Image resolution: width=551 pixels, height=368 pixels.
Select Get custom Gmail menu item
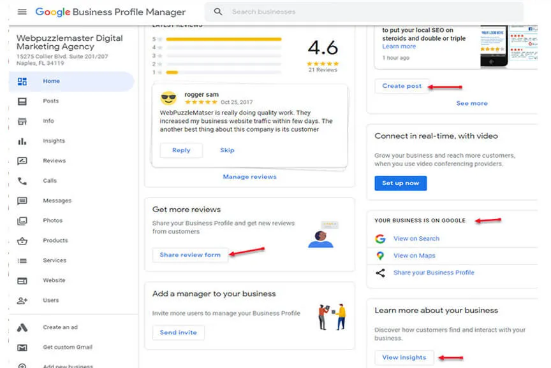pos(71,347)
